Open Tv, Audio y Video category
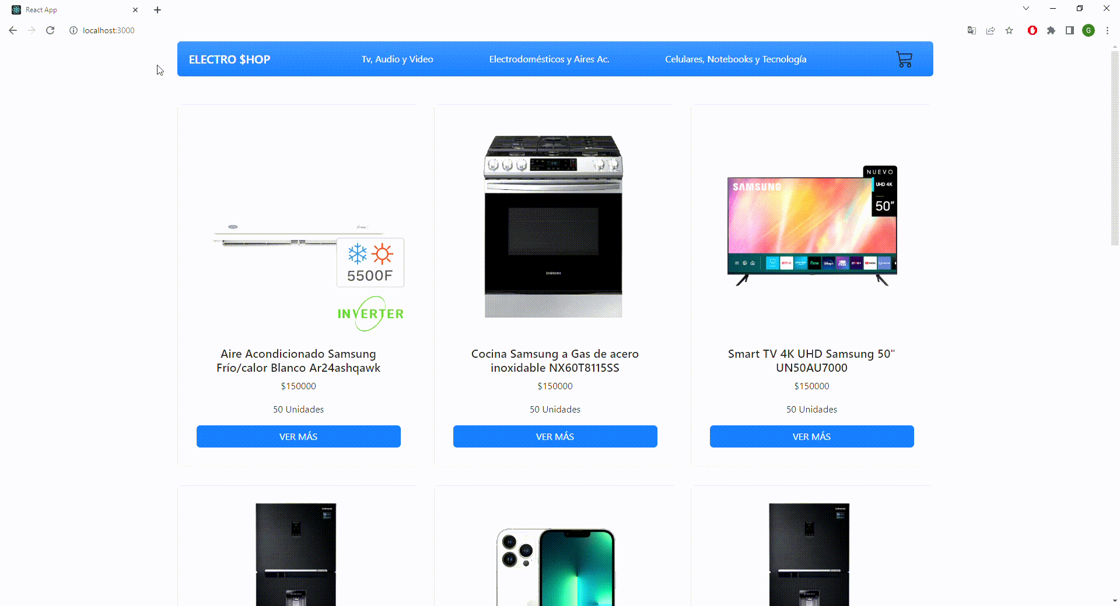Image resolution: width=1120 pixels, height=606 pixels. [x=397, y=59]
